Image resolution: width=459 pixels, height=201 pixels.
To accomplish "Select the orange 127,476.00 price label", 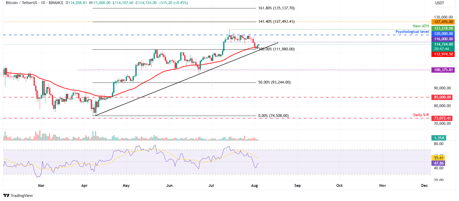I will click(443, 22).
